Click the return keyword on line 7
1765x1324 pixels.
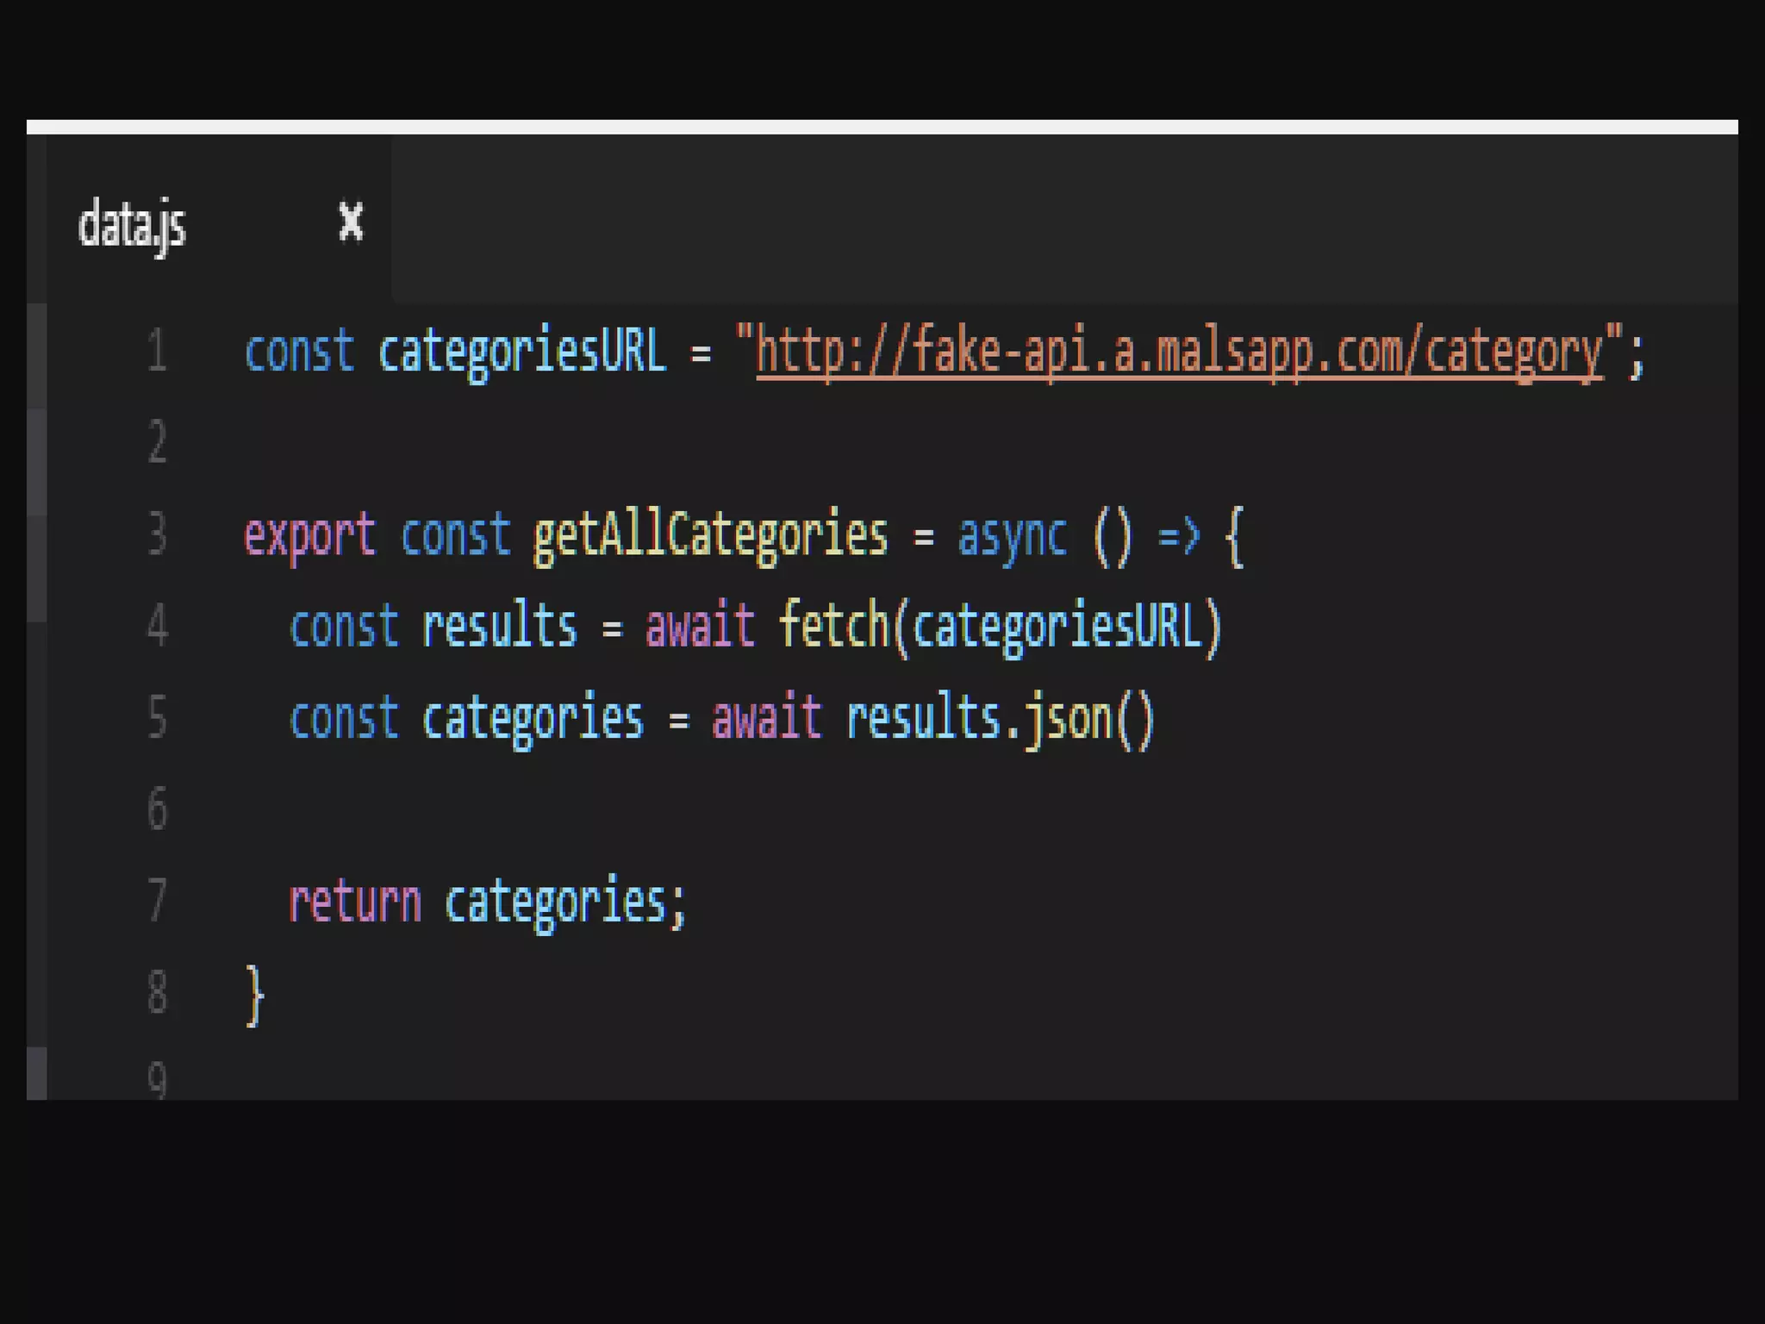[x=354, y=902]
